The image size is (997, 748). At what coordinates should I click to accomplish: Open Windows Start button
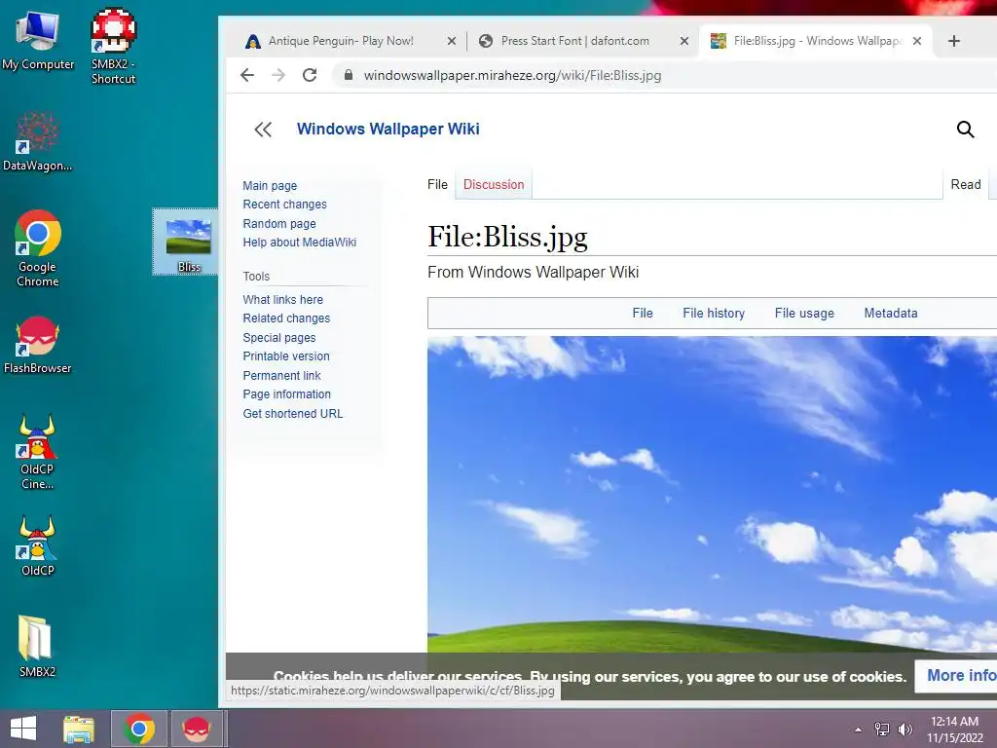(x=23, y=729)
